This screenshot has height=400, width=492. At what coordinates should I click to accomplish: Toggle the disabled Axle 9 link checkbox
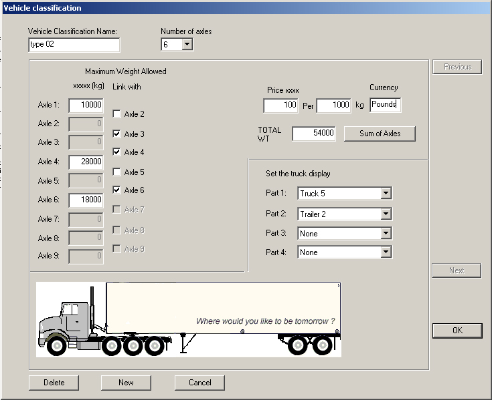(x=116, y=249)
